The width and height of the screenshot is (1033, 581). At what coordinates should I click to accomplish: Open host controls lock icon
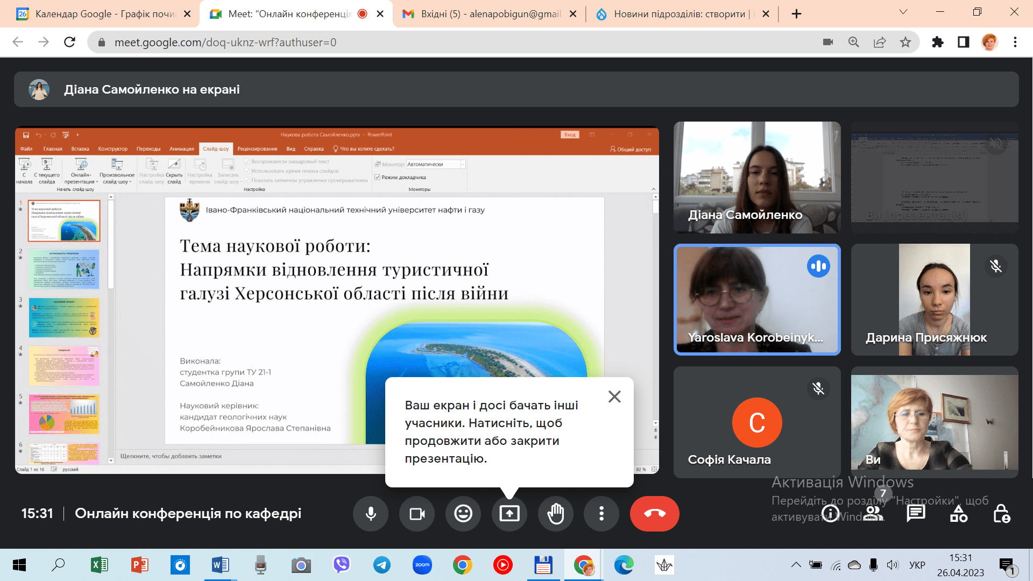[x=1001, y=514]
